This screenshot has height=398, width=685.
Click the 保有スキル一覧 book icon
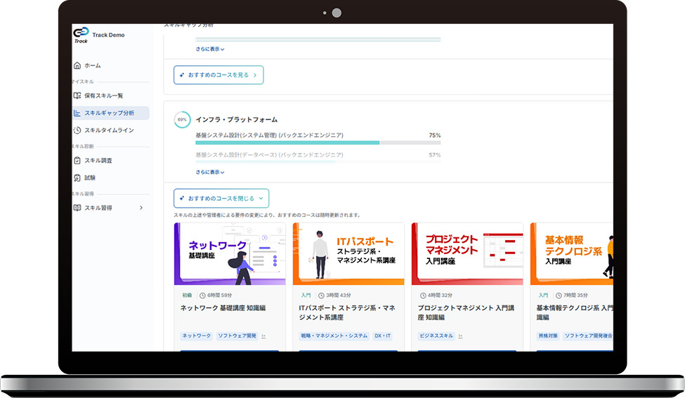[x=77, y=95]
